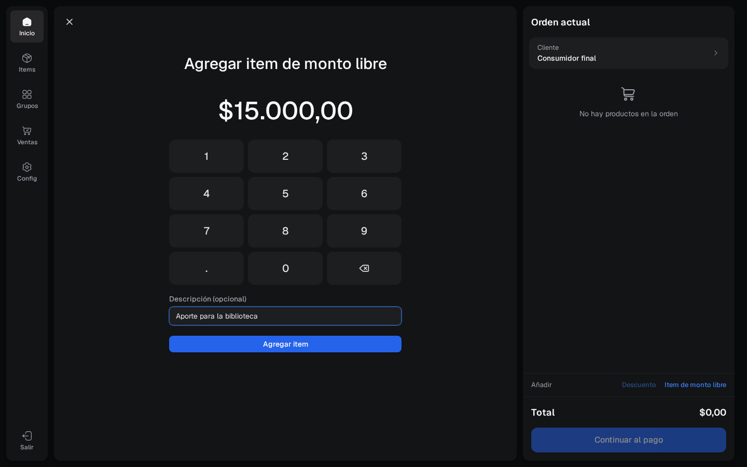This screenshot has height=467, width=747.
Task: Click Continuar al pago button
Action: pos(629,440)
